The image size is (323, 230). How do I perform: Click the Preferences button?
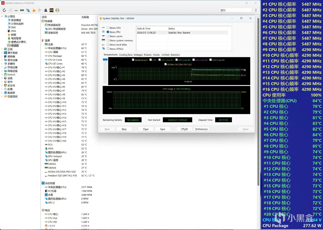(x=201, y=129)
